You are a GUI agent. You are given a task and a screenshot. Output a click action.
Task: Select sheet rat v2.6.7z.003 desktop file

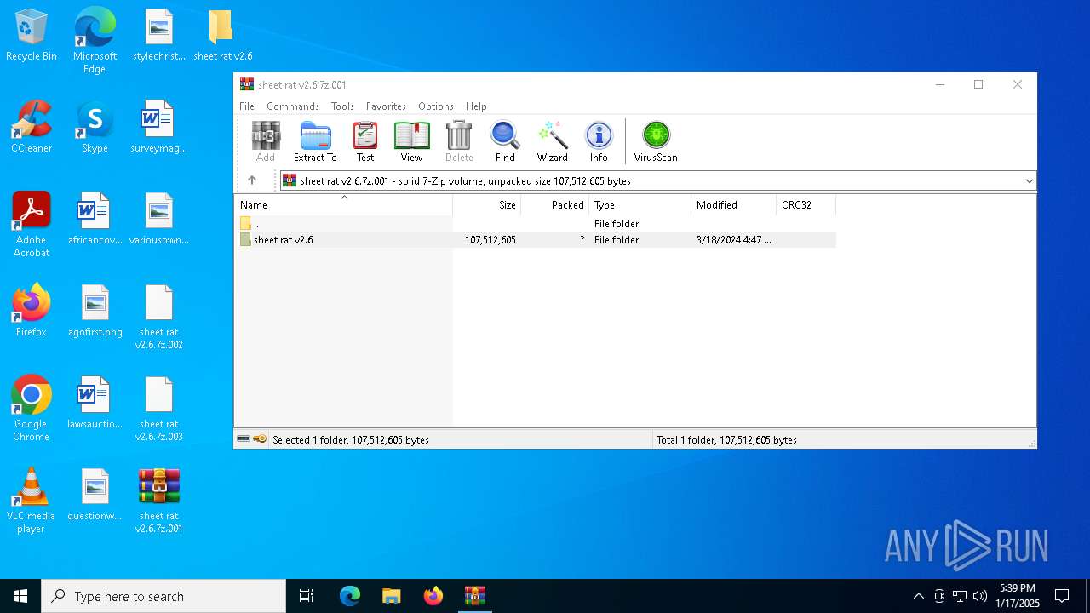[x=159, y=409]
